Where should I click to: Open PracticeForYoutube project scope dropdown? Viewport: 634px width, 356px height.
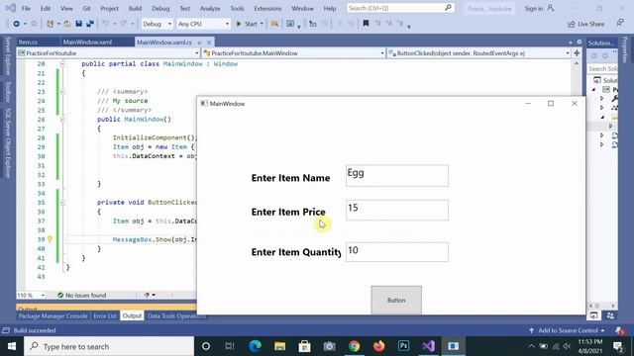click(108, 52)
